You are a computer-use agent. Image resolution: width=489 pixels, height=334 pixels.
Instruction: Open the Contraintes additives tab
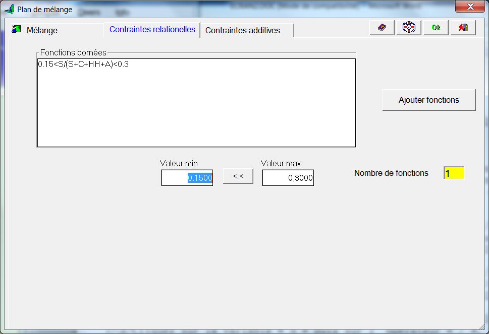click(242, 30)
